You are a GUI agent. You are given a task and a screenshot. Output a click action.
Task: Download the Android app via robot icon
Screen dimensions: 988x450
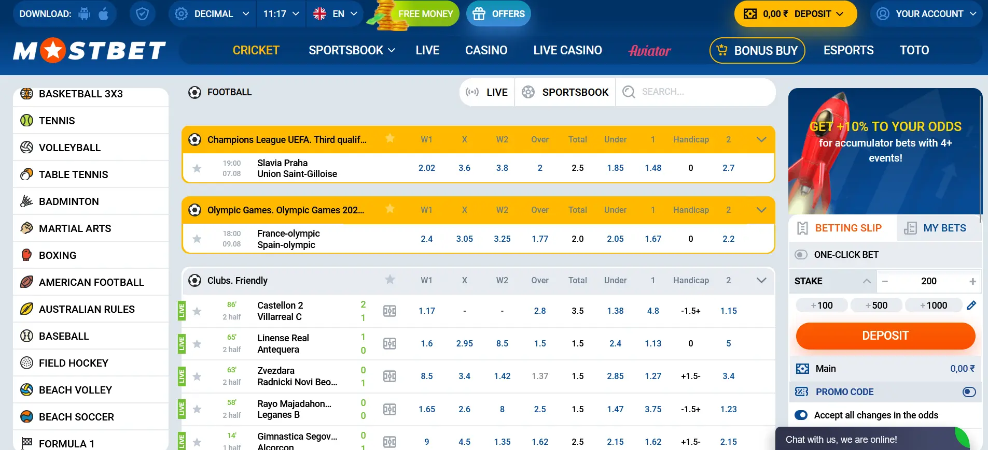(x=84, y=14)
